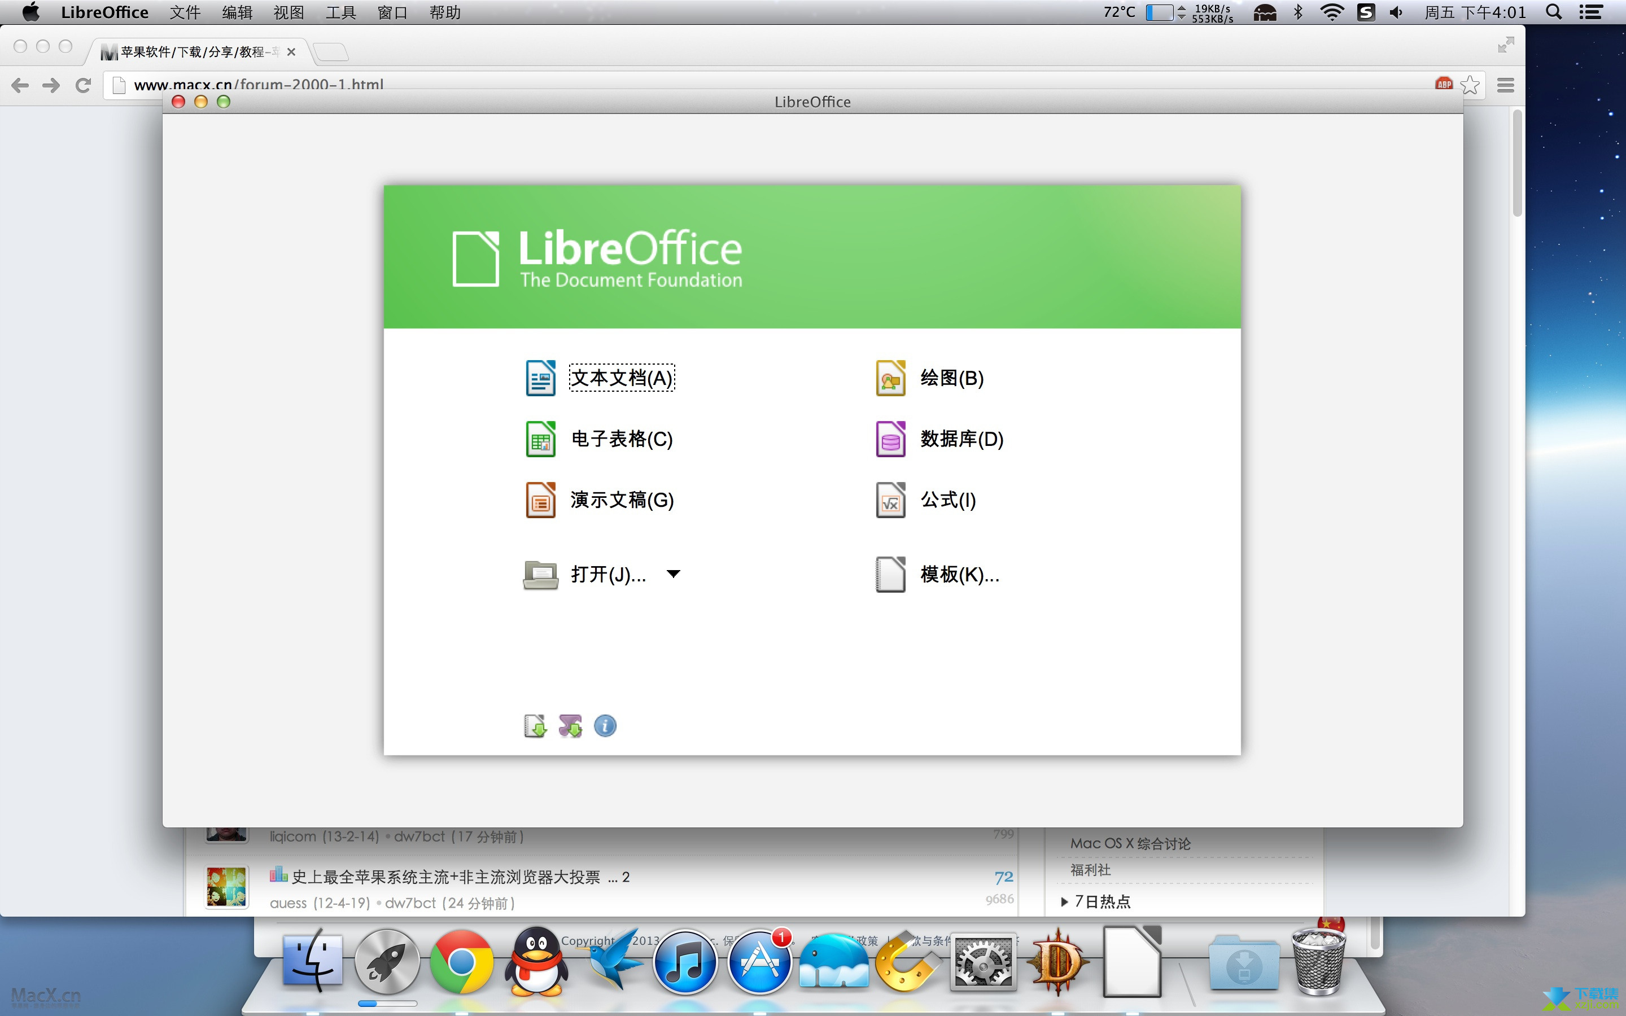Click the get templates download icon
This screenshot has height=1016, width=1626.
click(x=535, y=726)
